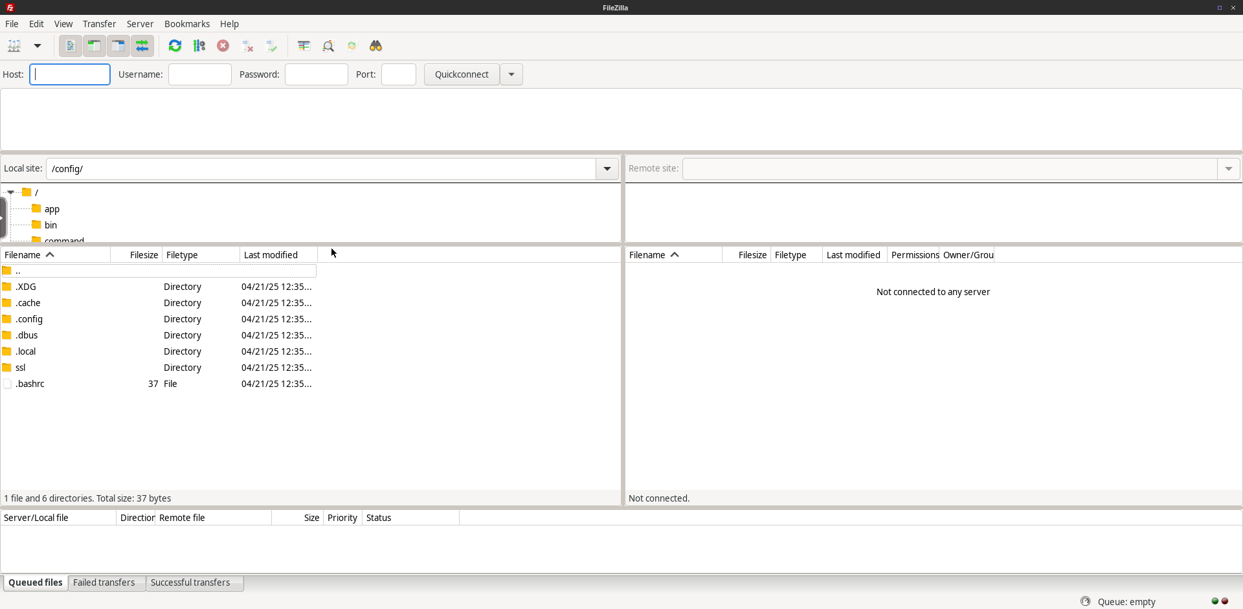
Task: Select the .dbus directory row
Action: [x=159, y=335]
